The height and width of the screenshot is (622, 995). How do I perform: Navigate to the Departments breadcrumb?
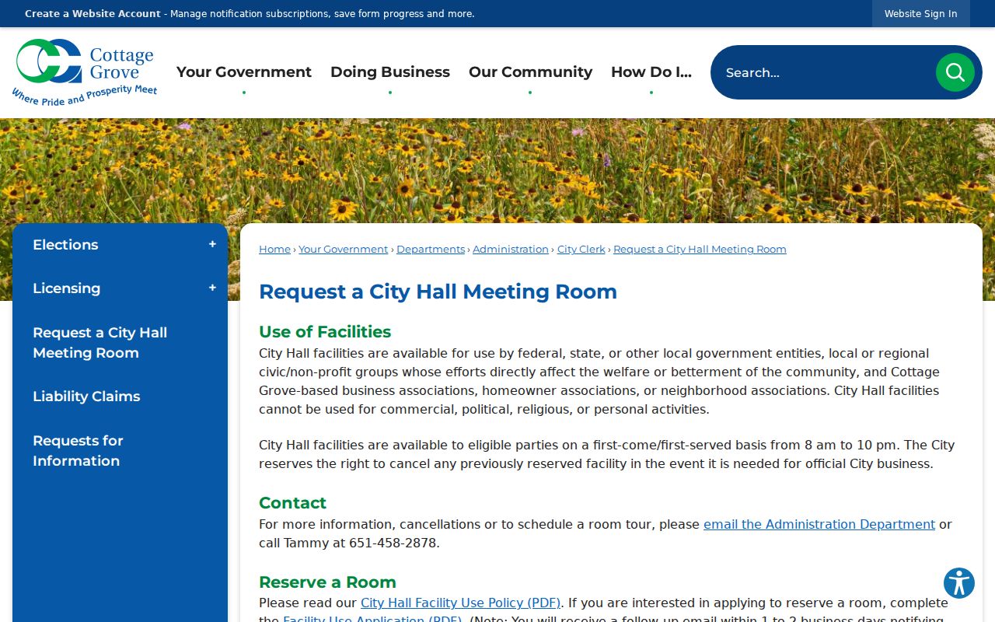(x=431, y=250)
